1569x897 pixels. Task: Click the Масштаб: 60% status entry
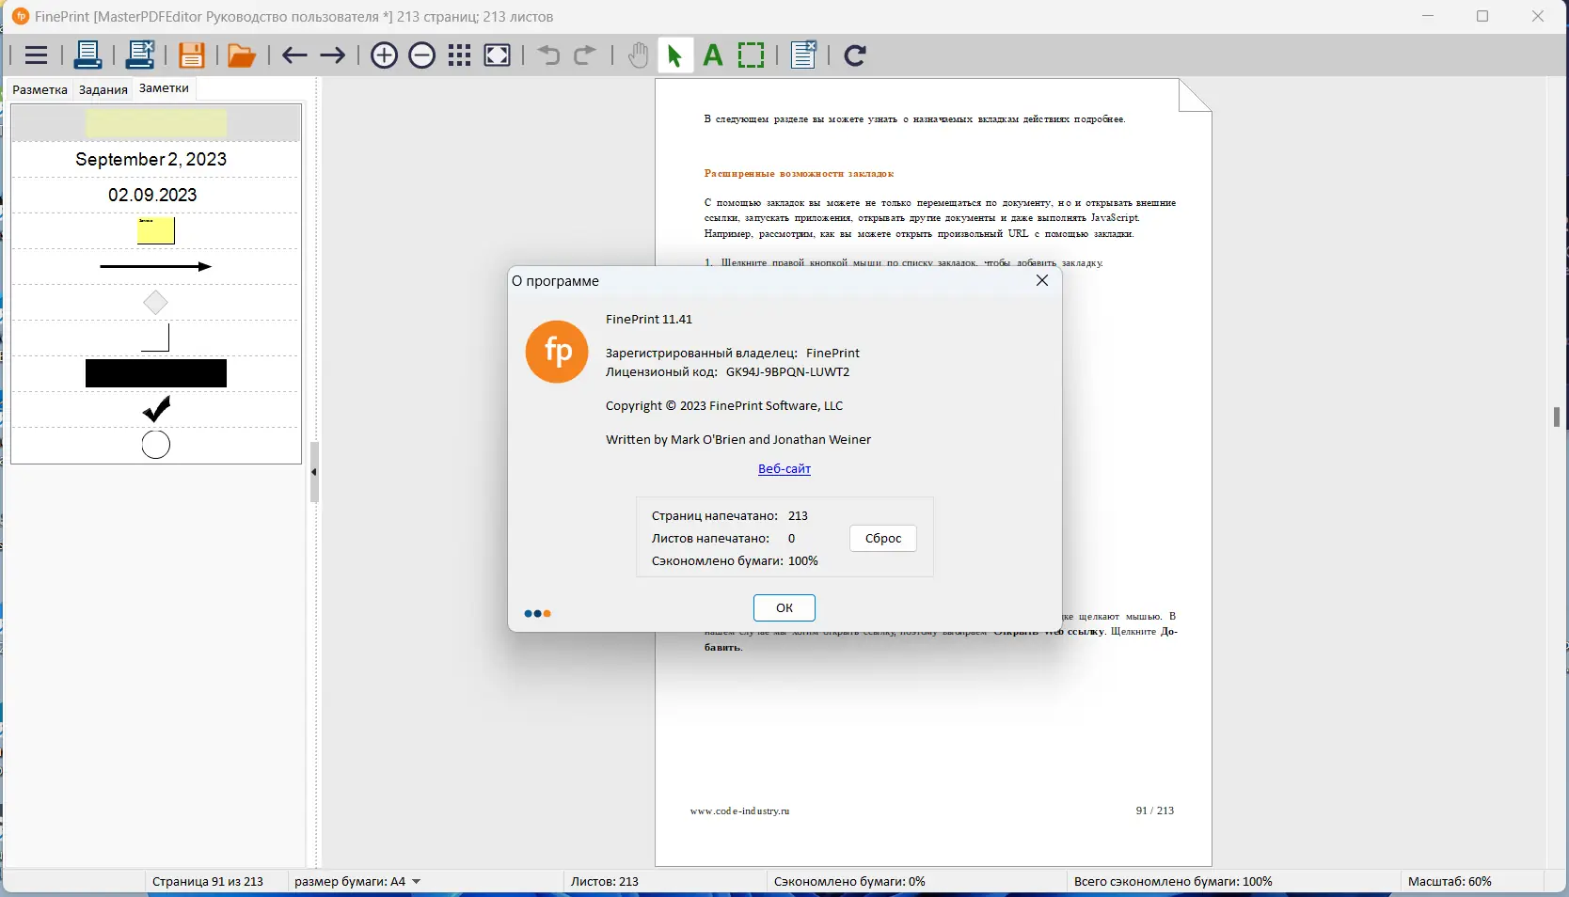click(1450, 881)
